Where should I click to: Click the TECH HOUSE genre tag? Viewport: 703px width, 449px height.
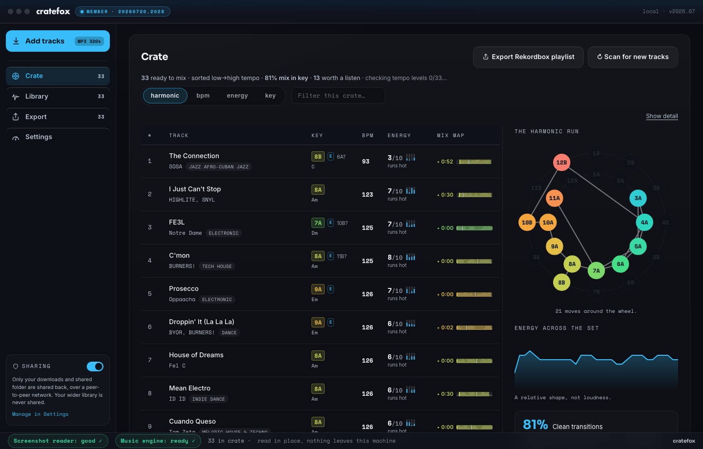217,266
